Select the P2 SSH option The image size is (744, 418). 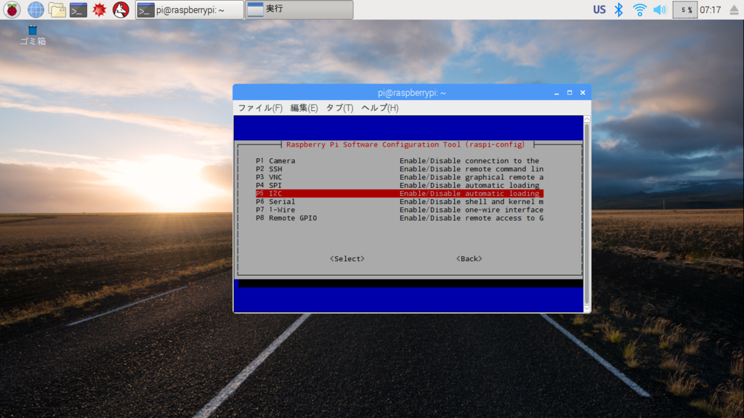pyautogui.click(x=400, y=168)
